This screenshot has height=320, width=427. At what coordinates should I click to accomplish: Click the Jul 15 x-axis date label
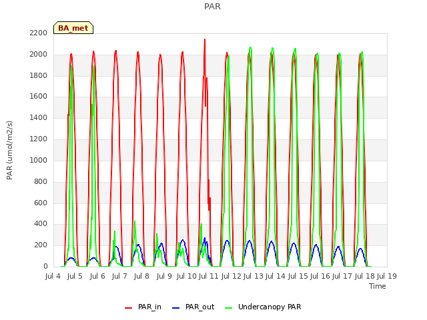coord(298,276)
